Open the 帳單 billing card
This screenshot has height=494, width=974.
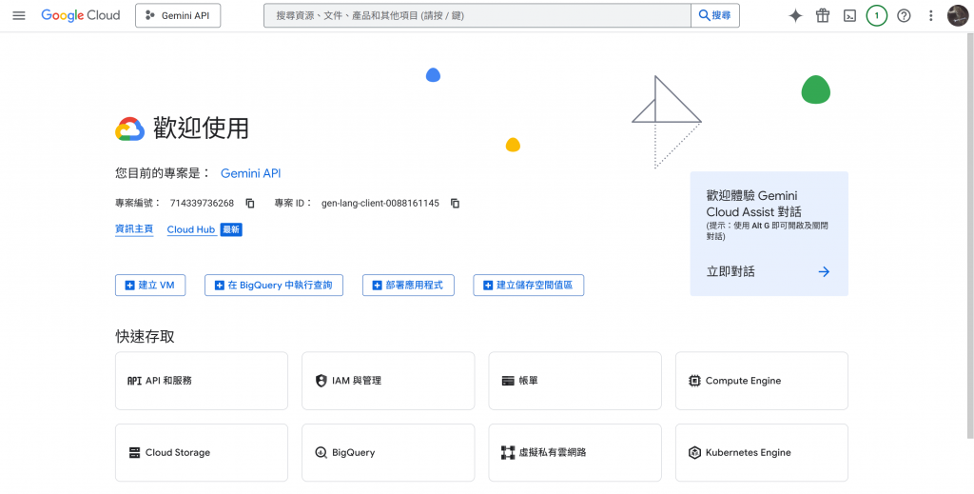tap(575, 381)
